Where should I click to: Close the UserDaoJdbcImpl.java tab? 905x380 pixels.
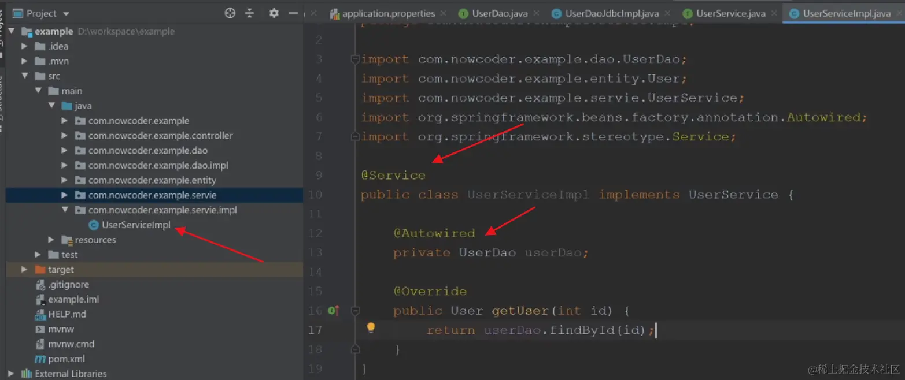668,13
